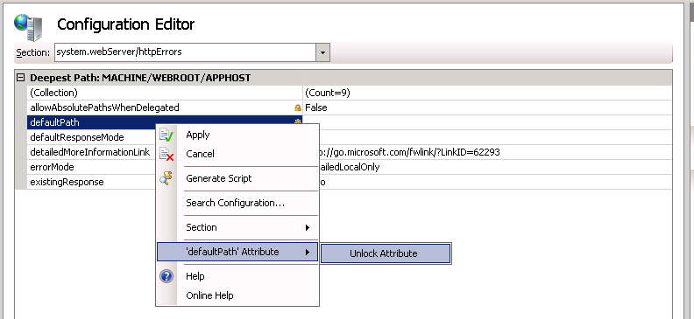Expand the 'defaultPath' Attribute submenu arrow
Screen dimensions: 694x319
(308, 253)
